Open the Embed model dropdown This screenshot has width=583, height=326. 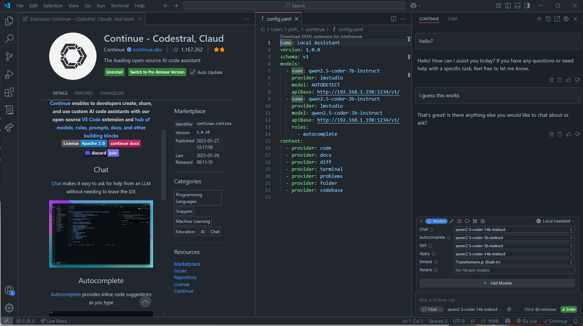[514, 262]
